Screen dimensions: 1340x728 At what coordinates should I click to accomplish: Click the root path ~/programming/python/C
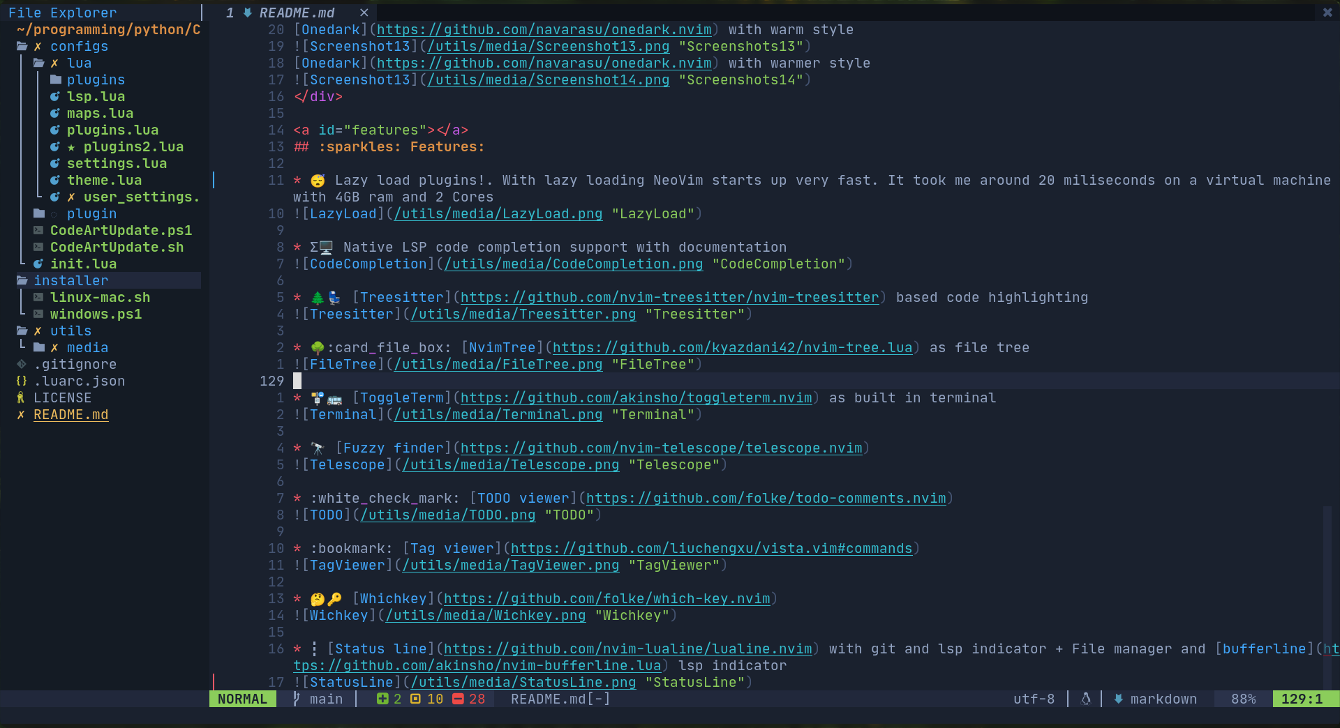[x=108, y=30]
